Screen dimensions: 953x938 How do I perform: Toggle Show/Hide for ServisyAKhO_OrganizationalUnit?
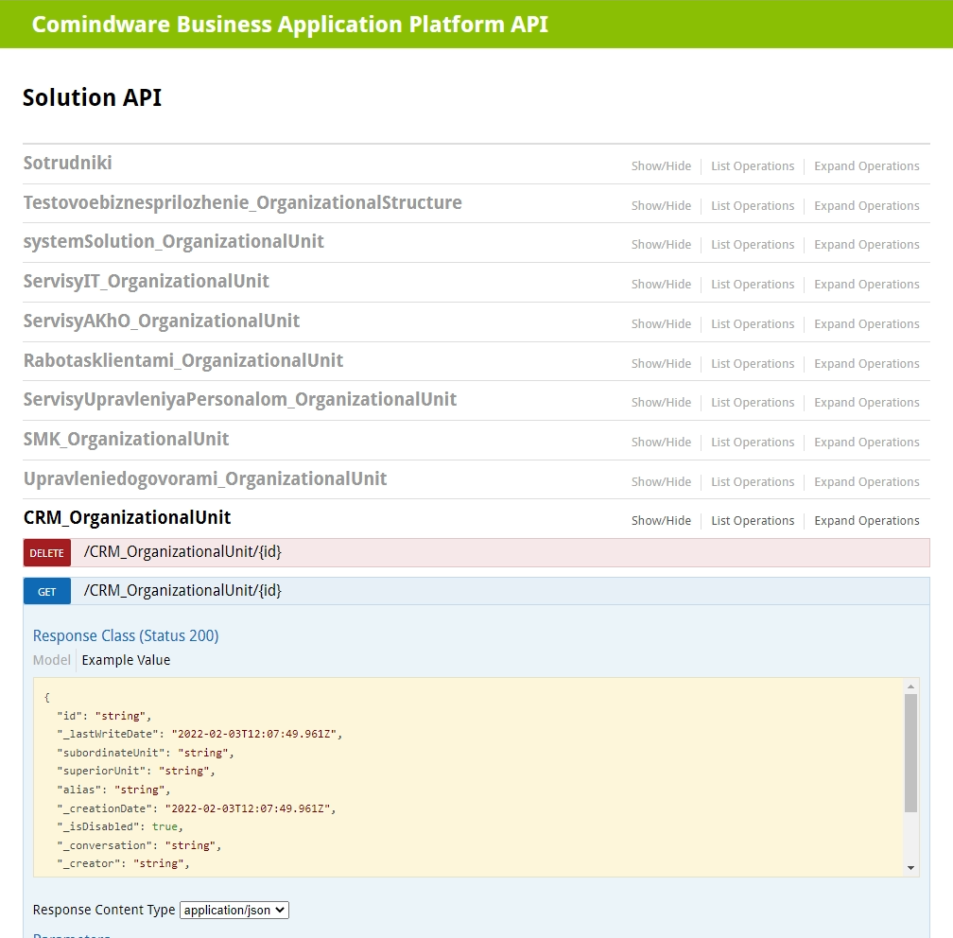pos(661,324)
